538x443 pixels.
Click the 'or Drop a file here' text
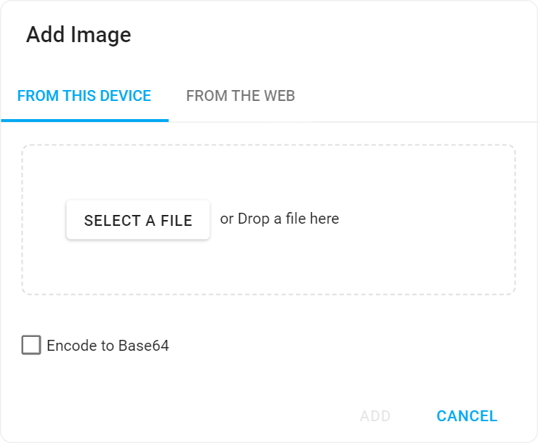tap(279, 219)
